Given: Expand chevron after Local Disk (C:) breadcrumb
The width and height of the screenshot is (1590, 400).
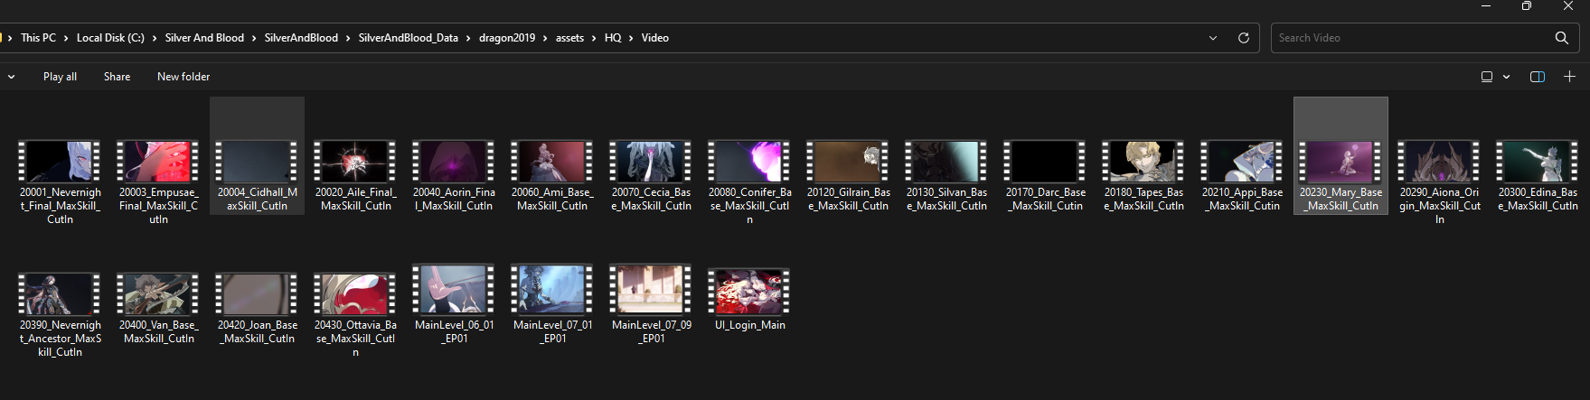Looking at the screenshot, I should pos(155,38).
